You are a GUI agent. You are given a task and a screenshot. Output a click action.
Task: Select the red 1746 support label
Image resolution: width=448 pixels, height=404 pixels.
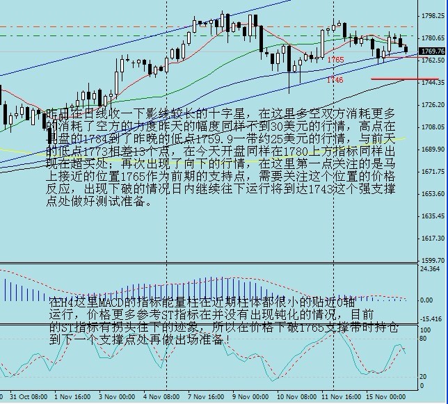point(335,80)
